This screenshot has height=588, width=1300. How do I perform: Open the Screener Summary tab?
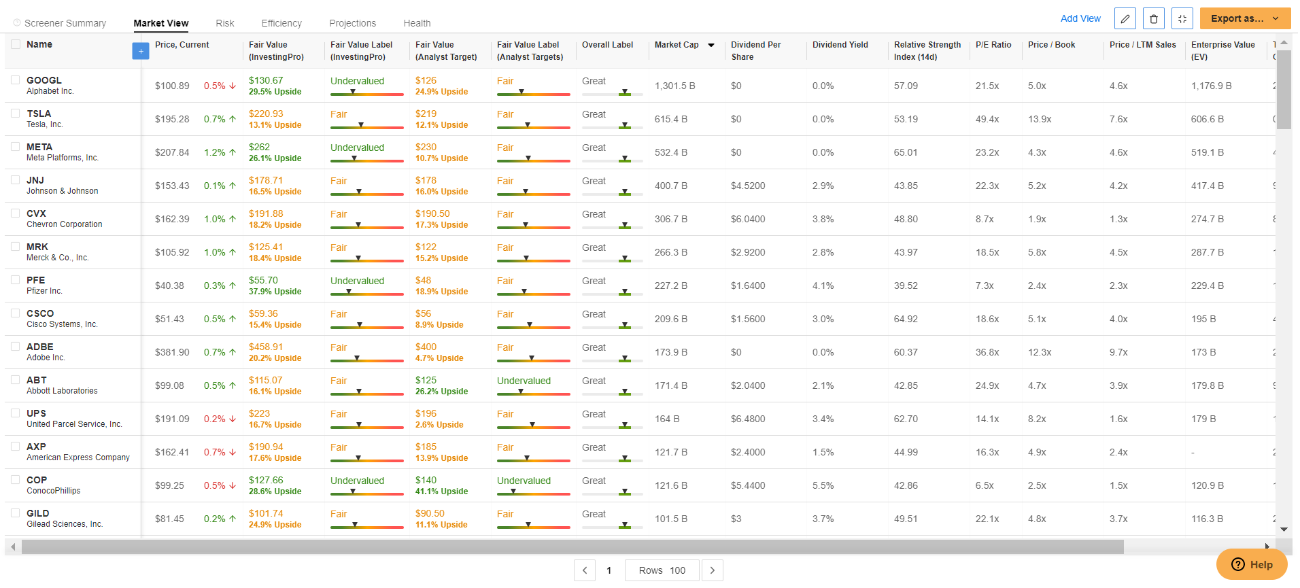point(65,23)
